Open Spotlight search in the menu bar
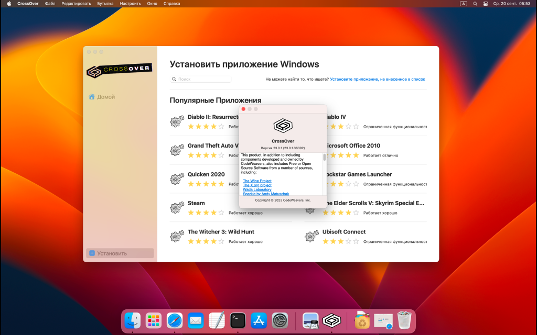Viewport: 537px width, 335px height. pos(475,4)
